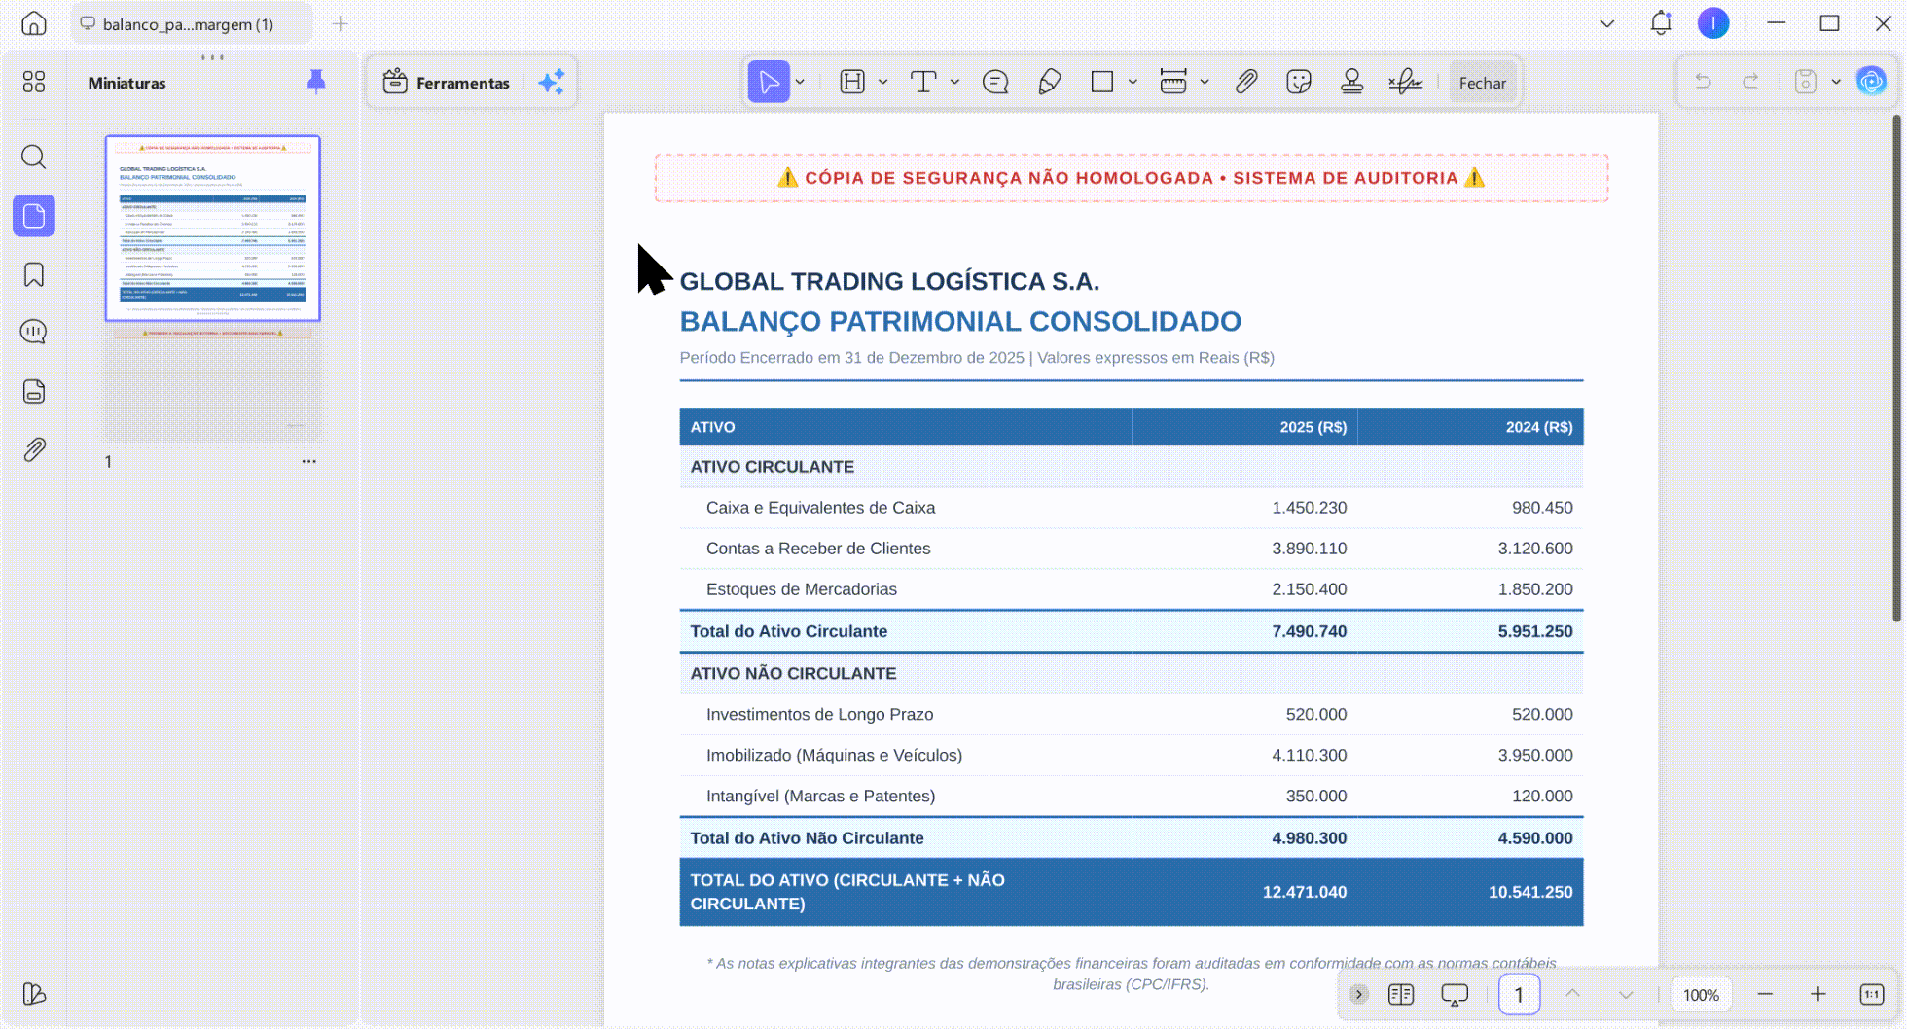Click the total value "7.490.740"
This screenshot has width=1907, height=1029.
coord(1309,631)
